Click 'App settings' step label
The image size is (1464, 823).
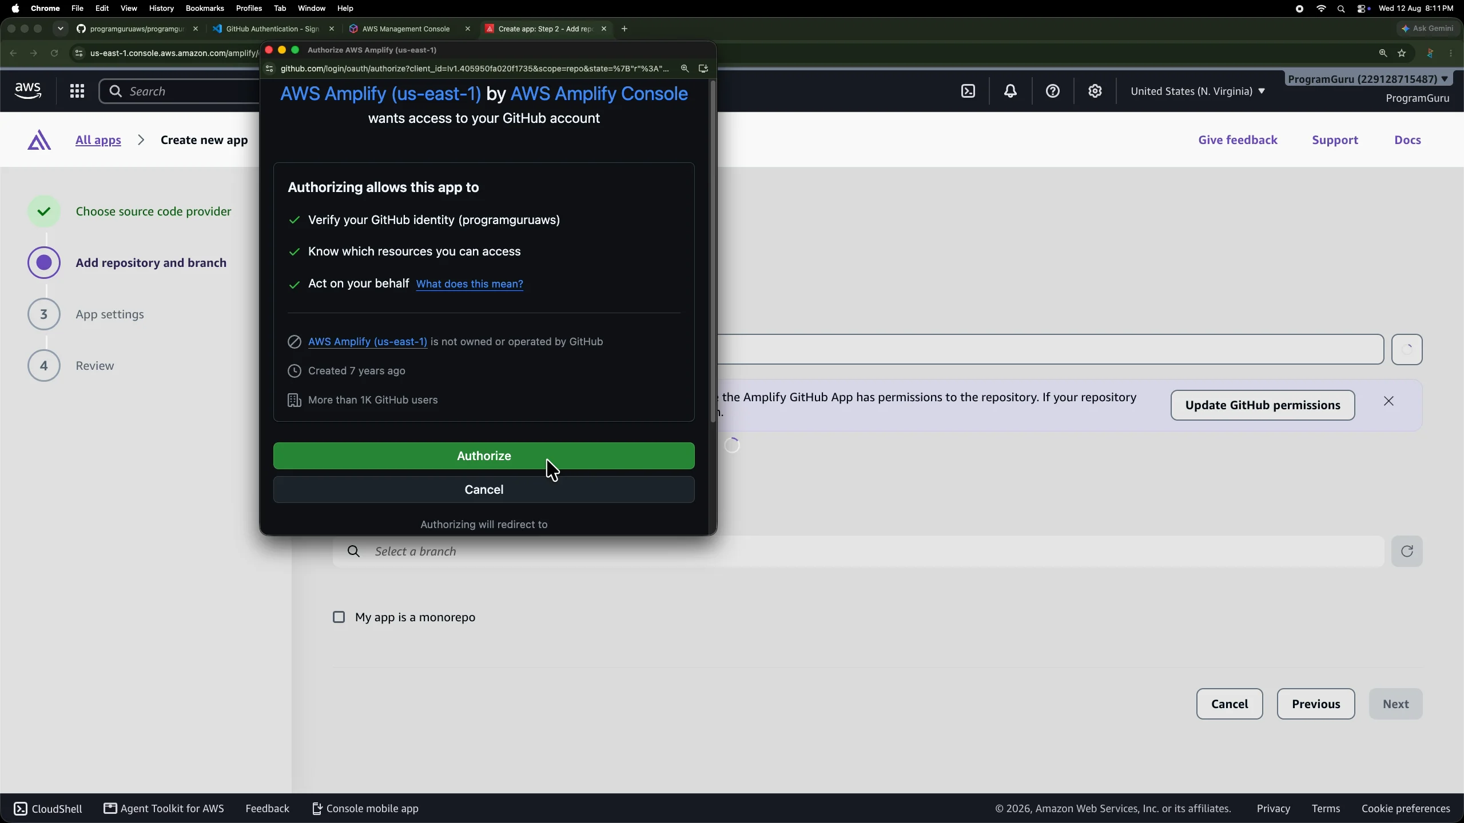(x=110, y=314)
